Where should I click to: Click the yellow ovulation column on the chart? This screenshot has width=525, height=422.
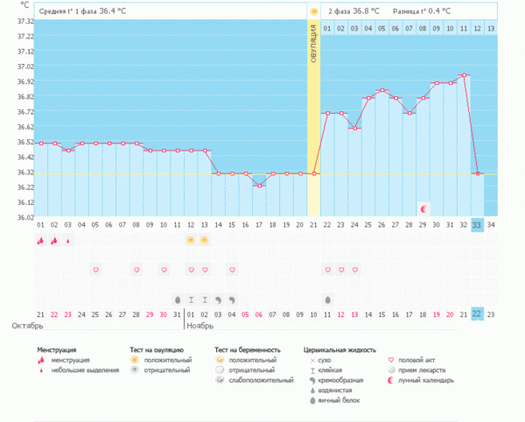[313, 131]
